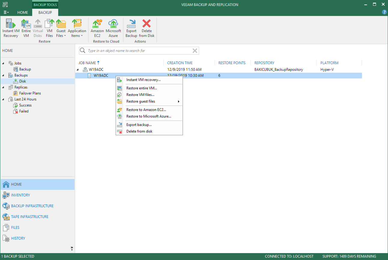
Task: Go to the Inventory view
Action: tap(20, 195)
